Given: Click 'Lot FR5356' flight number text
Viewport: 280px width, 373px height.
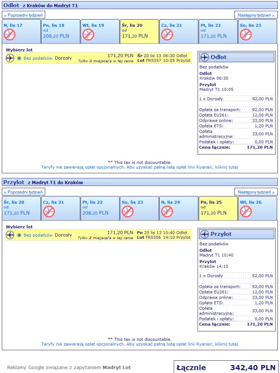Looking at the screenshot, I should click(149, 238).
